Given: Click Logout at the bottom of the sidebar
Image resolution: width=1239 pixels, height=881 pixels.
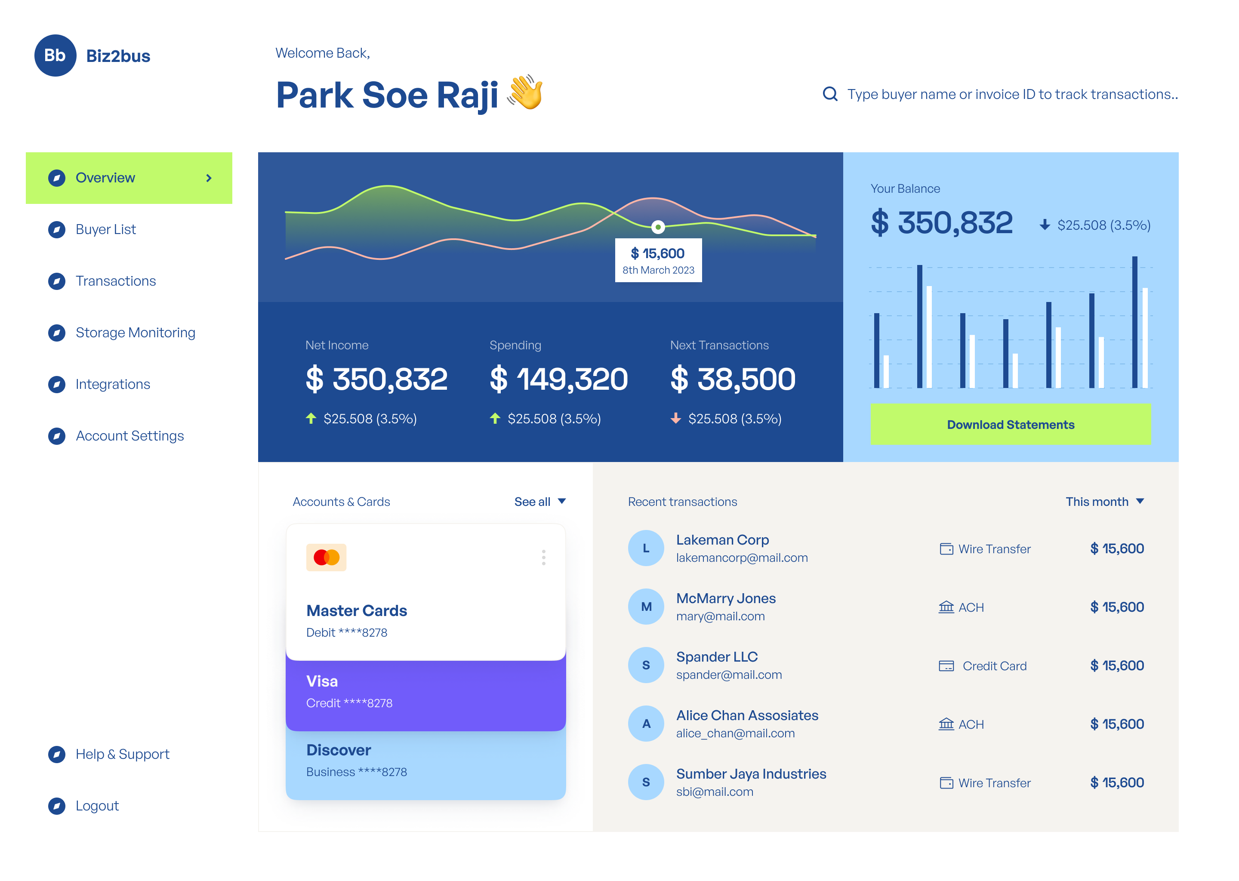Looking at the screenshot, I should [x=97, y=806].
